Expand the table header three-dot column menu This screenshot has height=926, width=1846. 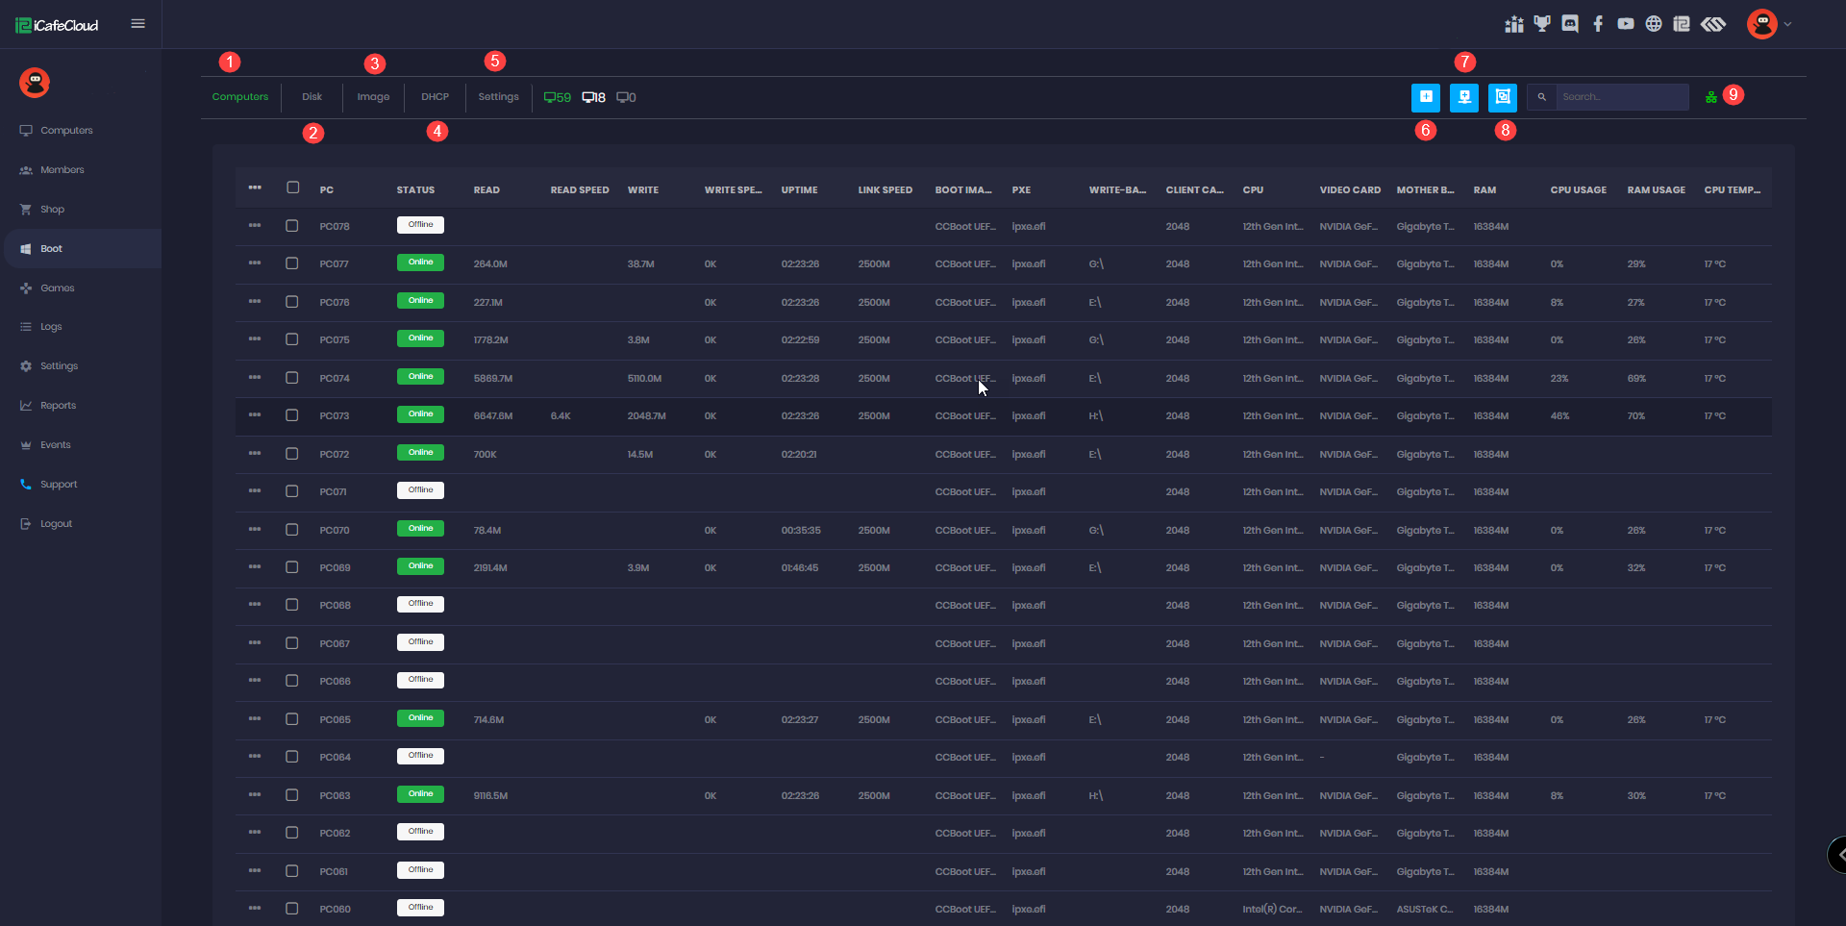tap(255, 188)
